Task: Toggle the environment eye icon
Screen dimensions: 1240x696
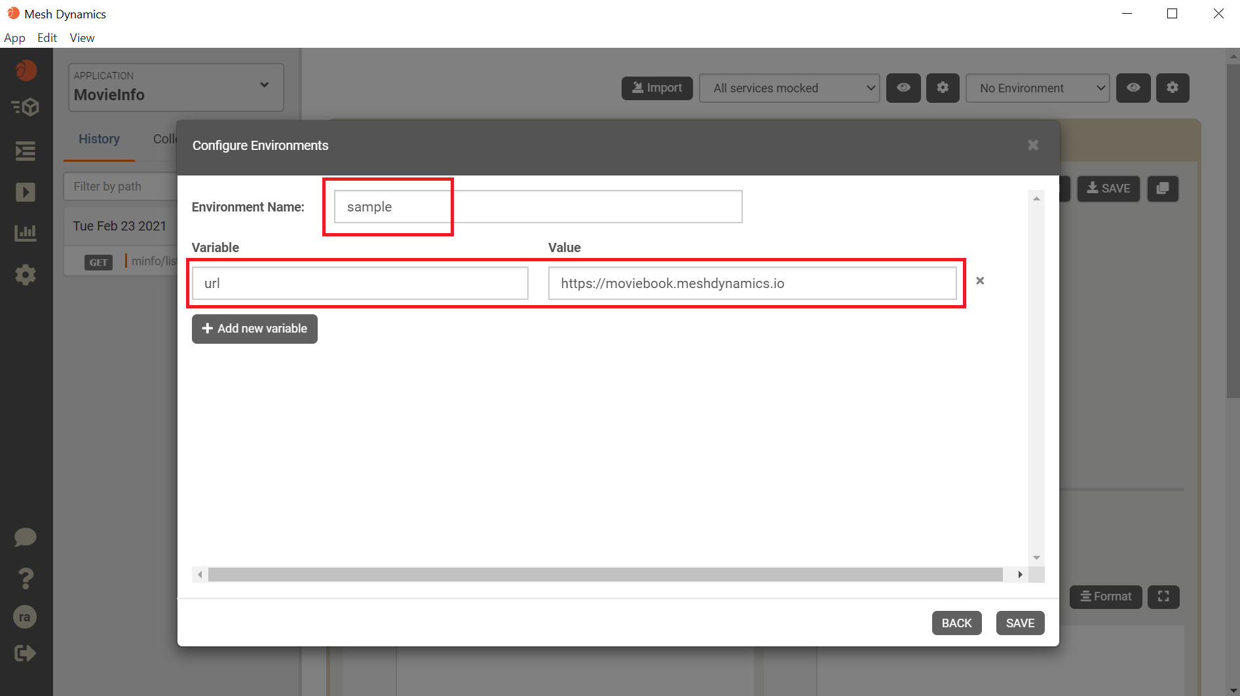Action: (x=1133, y=88)
